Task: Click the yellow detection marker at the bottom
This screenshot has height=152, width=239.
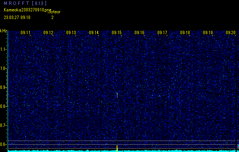Action: pyautogui.click(x=117, y=149)
